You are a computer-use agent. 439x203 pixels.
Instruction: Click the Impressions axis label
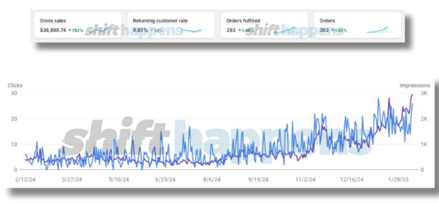(415, 85)
